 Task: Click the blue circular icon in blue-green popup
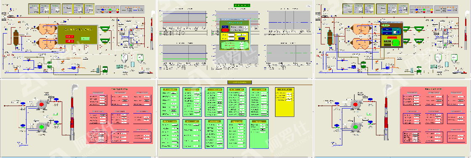tap(399, 32)
